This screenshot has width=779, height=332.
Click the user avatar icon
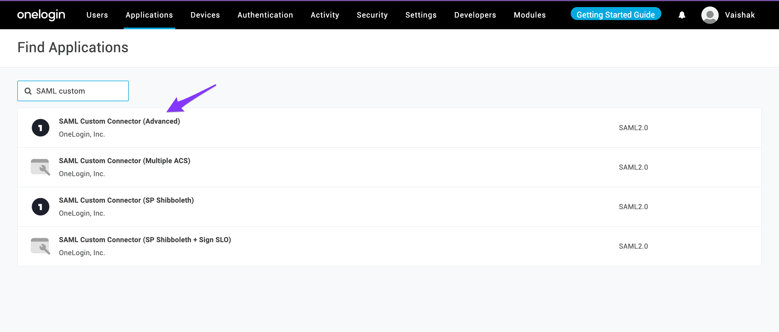(x=709, y=15)
